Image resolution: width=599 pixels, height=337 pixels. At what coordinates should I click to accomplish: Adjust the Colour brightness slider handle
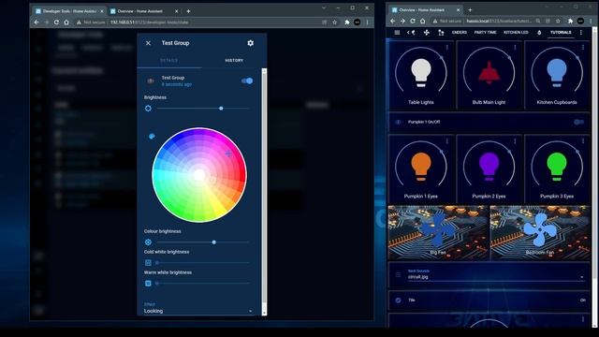click(x=214, y=242)
